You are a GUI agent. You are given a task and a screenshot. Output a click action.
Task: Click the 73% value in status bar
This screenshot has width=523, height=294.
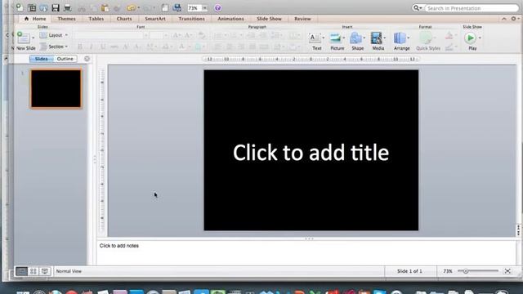click(x=448, y=271)
